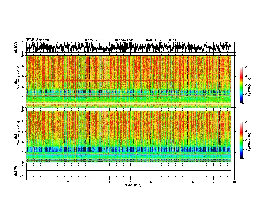Click the 'start UT = 11:0 :1' text
Viewport: 264px width, 204px height.
[x=161, y=40]
